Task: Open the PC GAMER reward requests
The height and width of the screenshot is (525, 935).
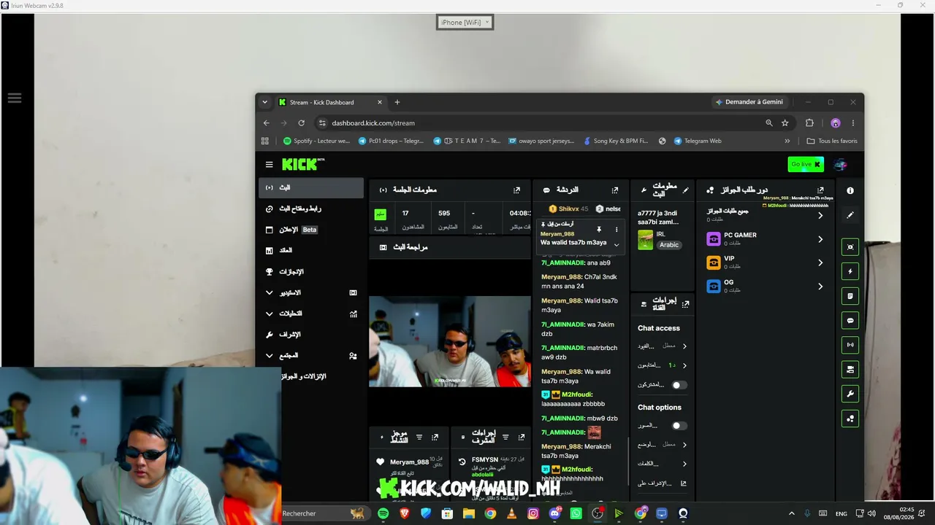Action: 765,239
